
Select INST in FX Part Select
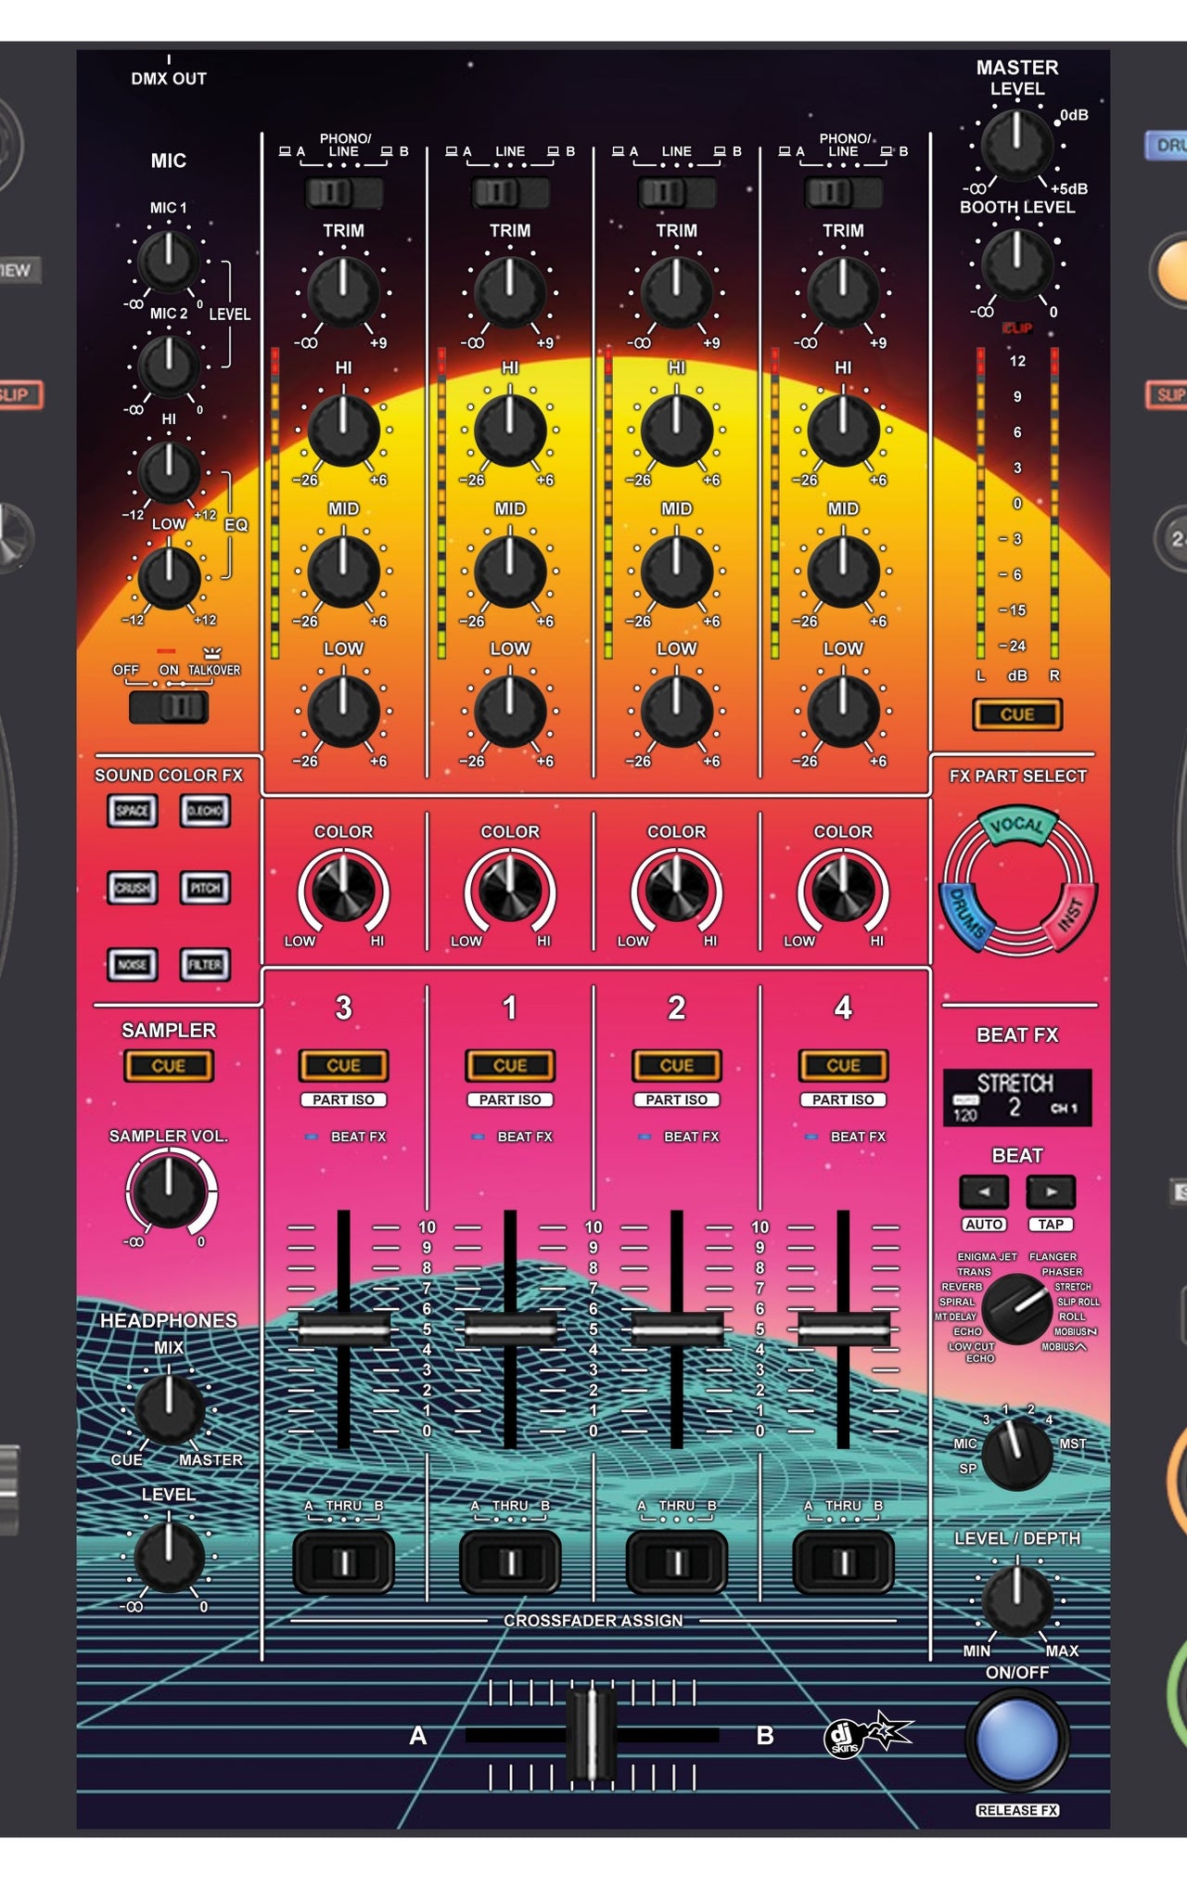pyautogui.click(x=1069, y=918)
